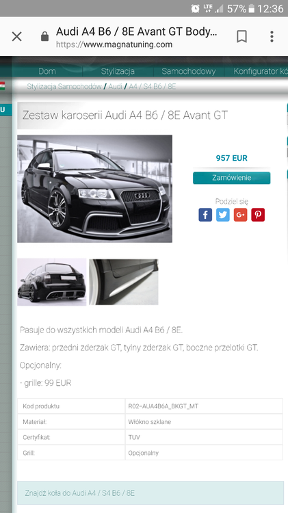
Task: Open the side skirt thumbnail image
Action: 124,282
